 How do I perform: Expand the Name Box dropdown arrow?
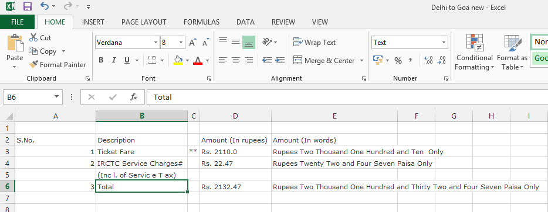[x=56, y=97]
